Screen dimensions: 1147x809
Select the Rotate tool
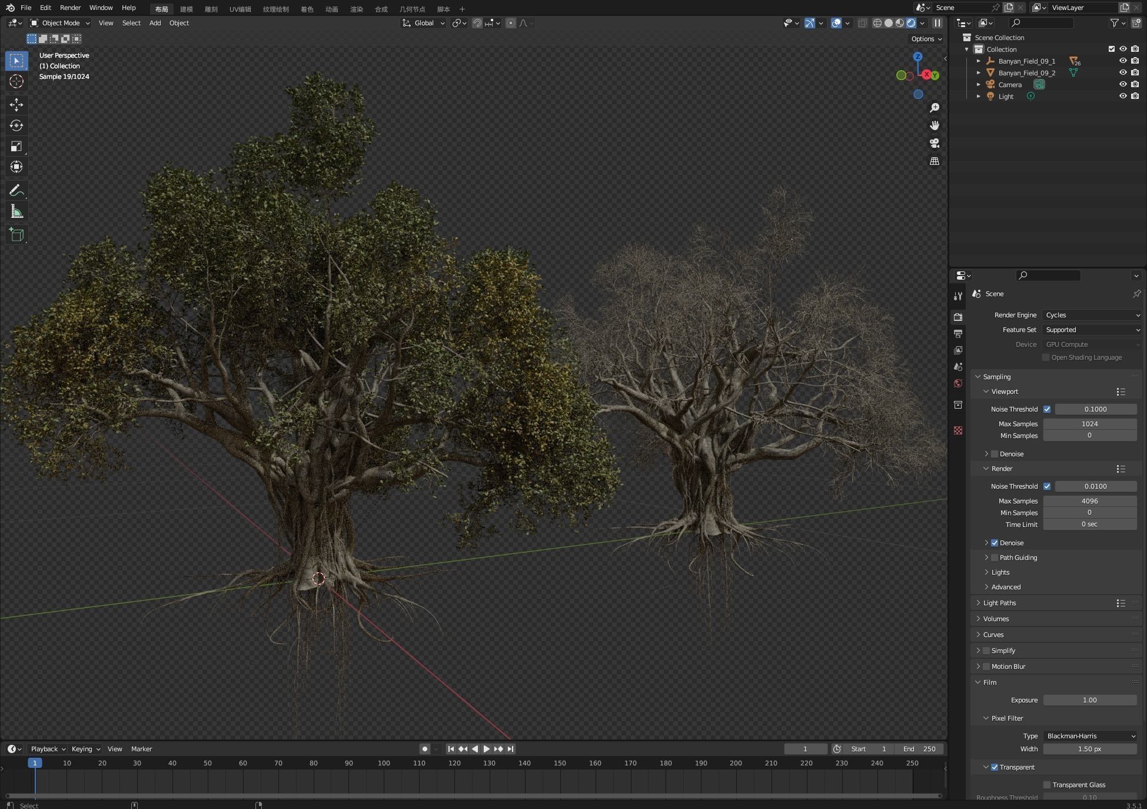pos(16,125)
